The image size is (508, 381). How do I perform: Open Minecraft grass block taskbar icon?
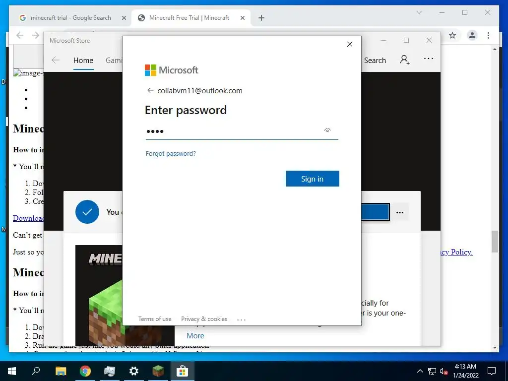[158, 371]
